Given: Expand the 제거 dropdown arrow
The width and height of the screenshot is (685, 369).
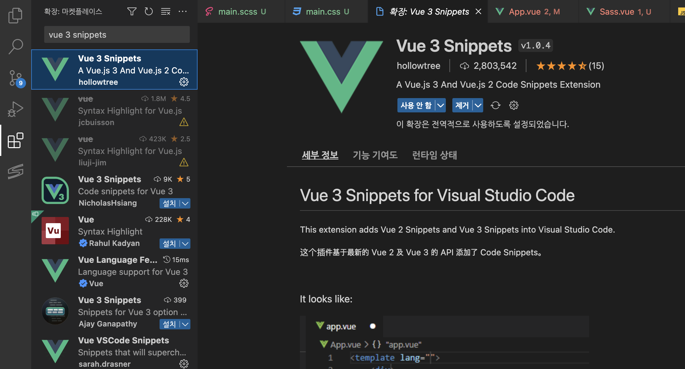Looking at the screenshot, I should click(x=478, y=105).
